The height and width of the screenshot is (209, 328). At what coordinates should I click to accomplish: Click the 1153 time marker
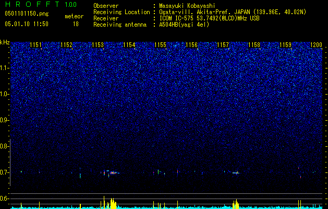tap(98, 45)
